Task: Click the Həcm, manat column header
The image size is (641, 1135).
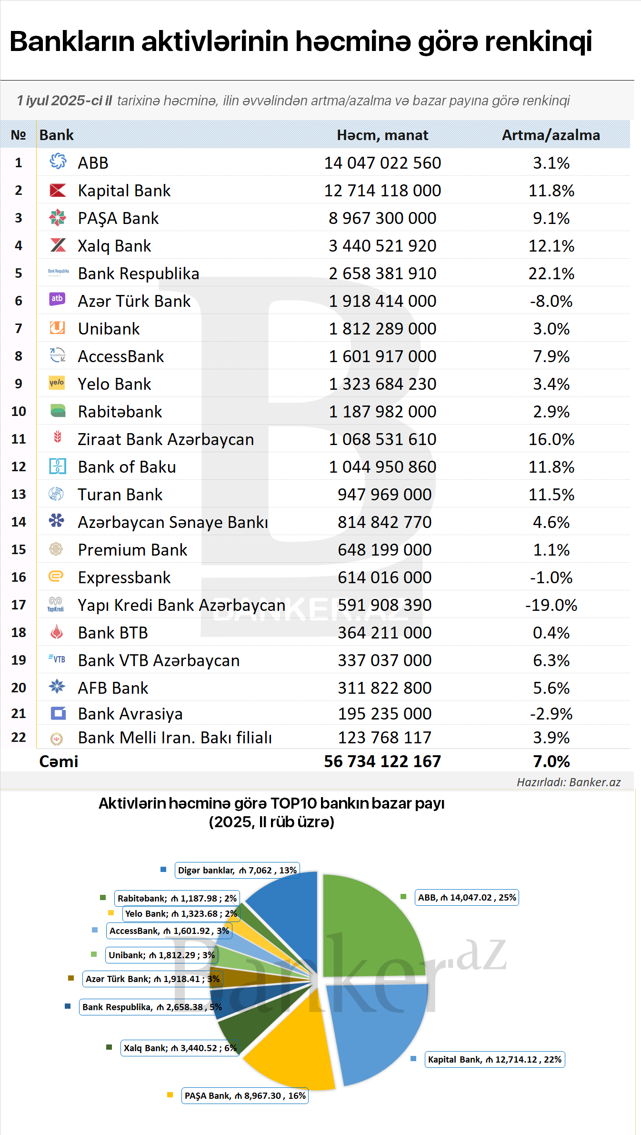Action: point(382,135)
